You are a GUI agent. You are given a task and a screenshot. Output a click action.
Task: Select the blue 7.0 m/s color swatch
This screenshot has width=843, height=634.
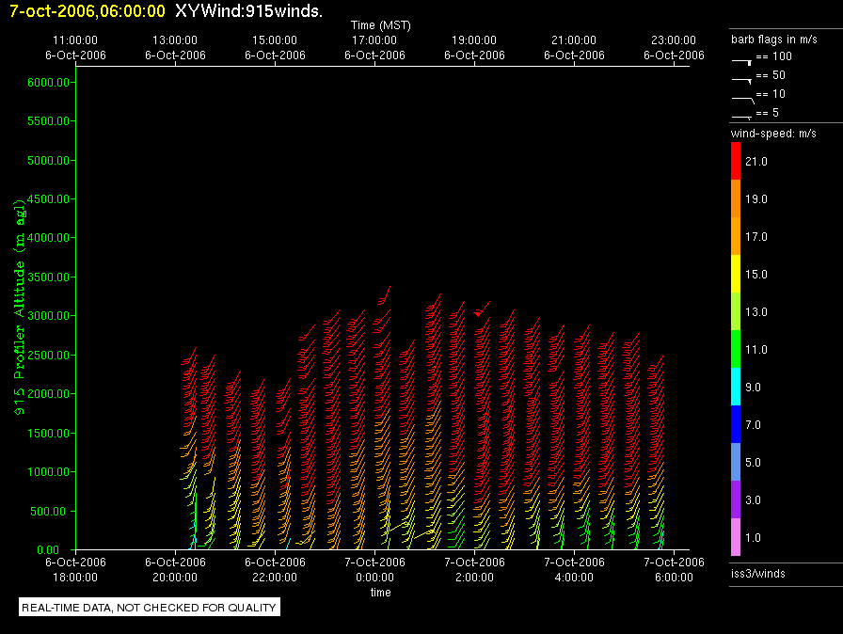736,424
